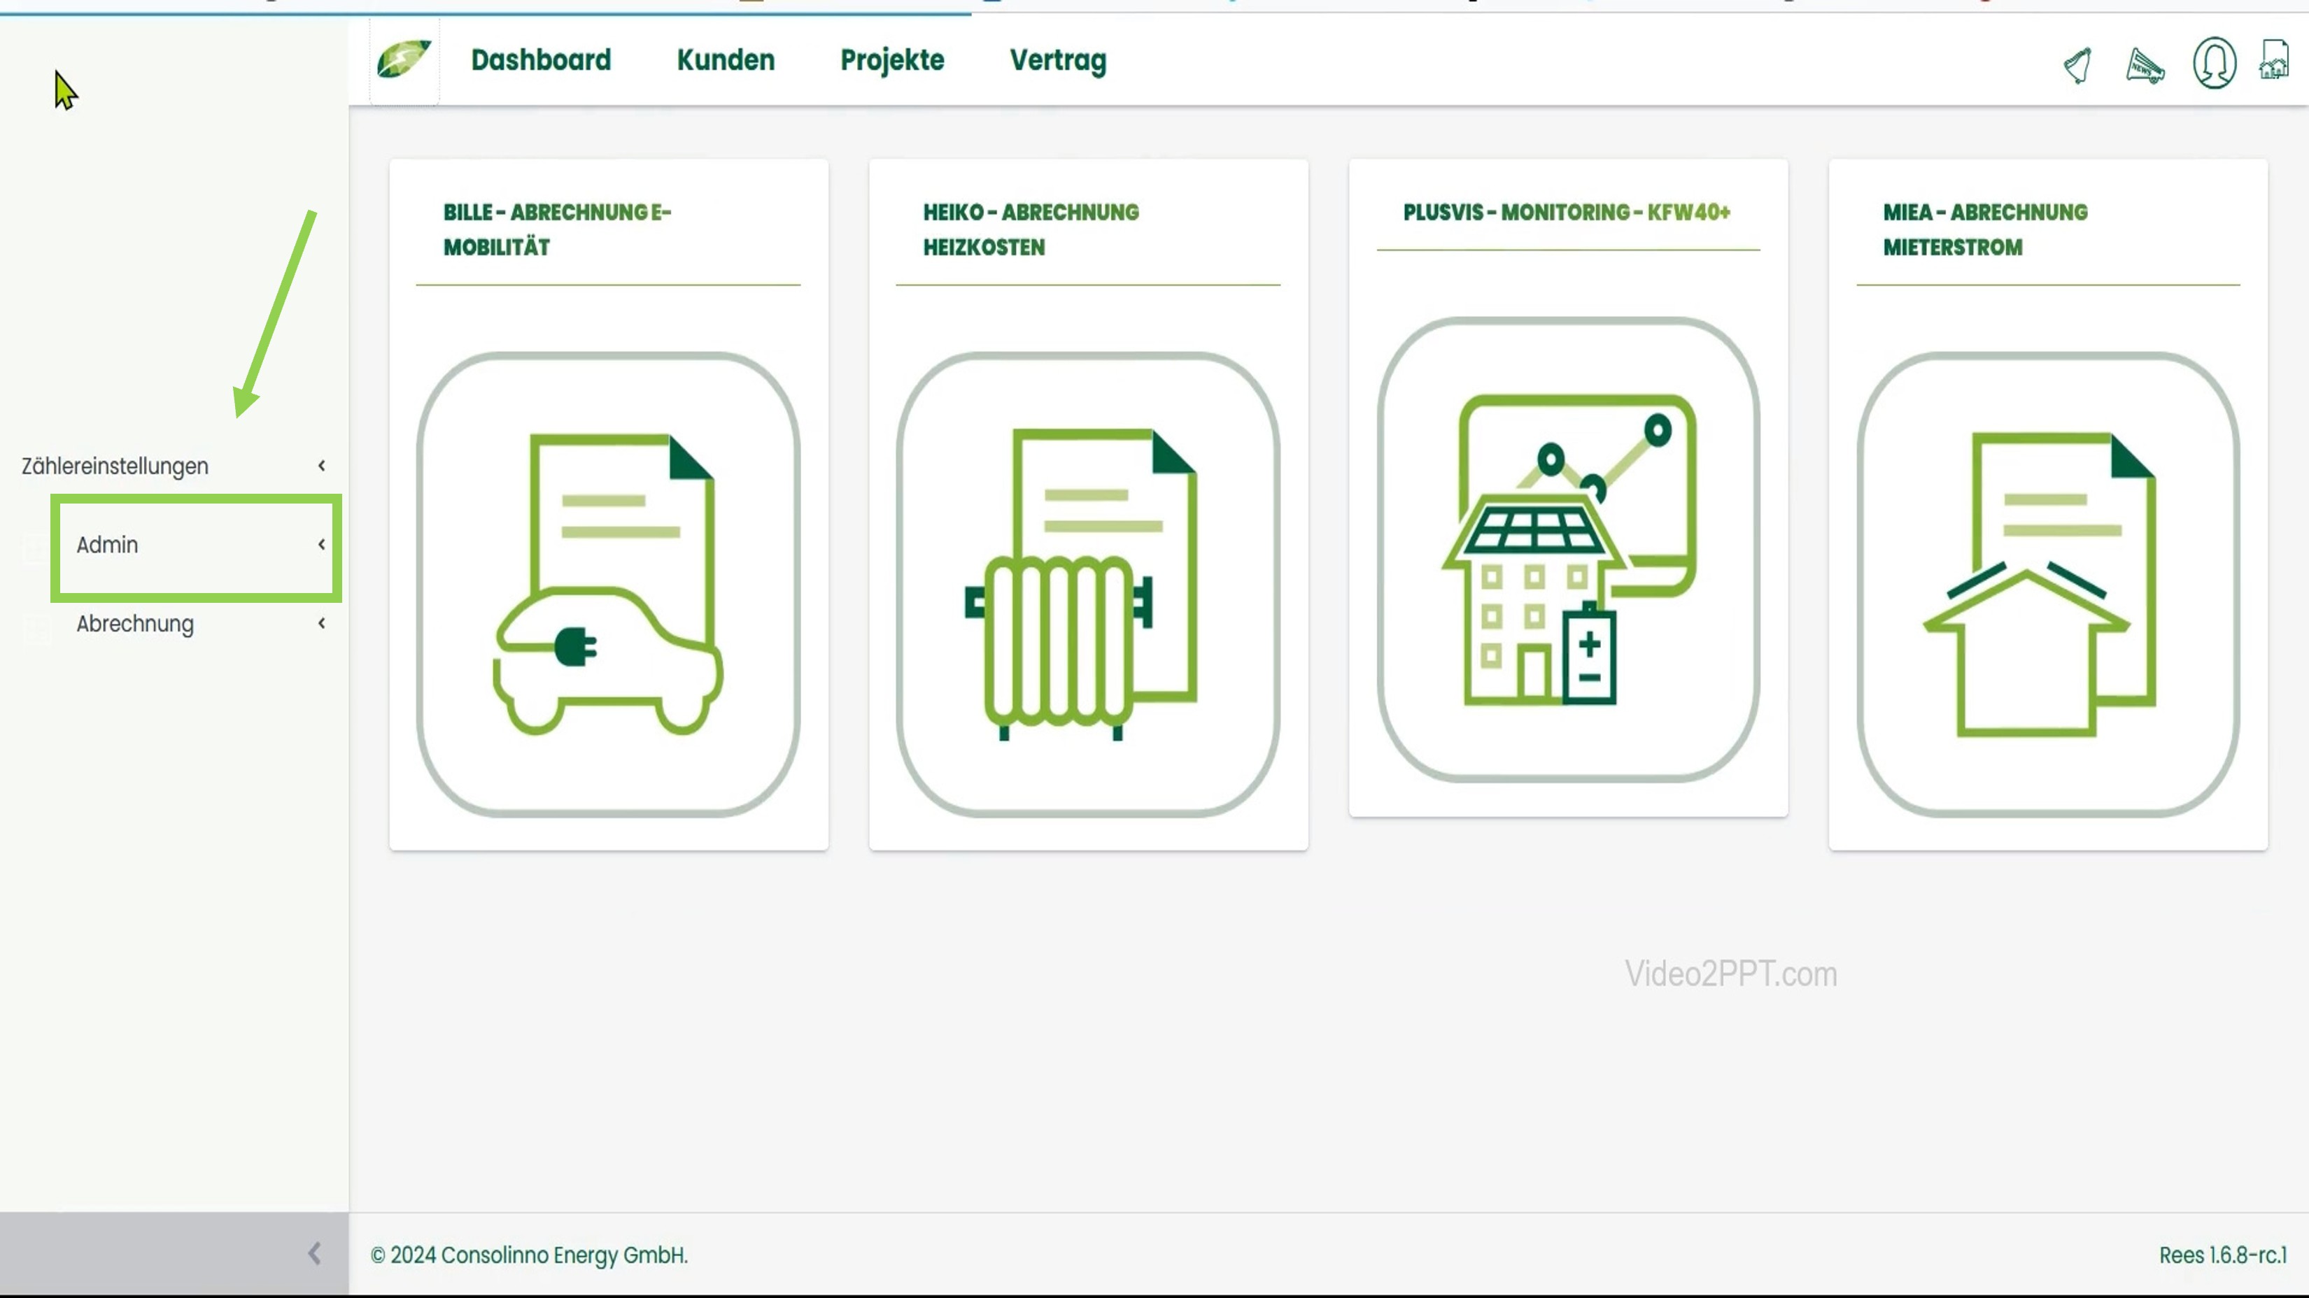Click the BILLE - Abrechnung E-Mobilität title
Screen dimensions: 2309x1298
[x=557, y=229]
